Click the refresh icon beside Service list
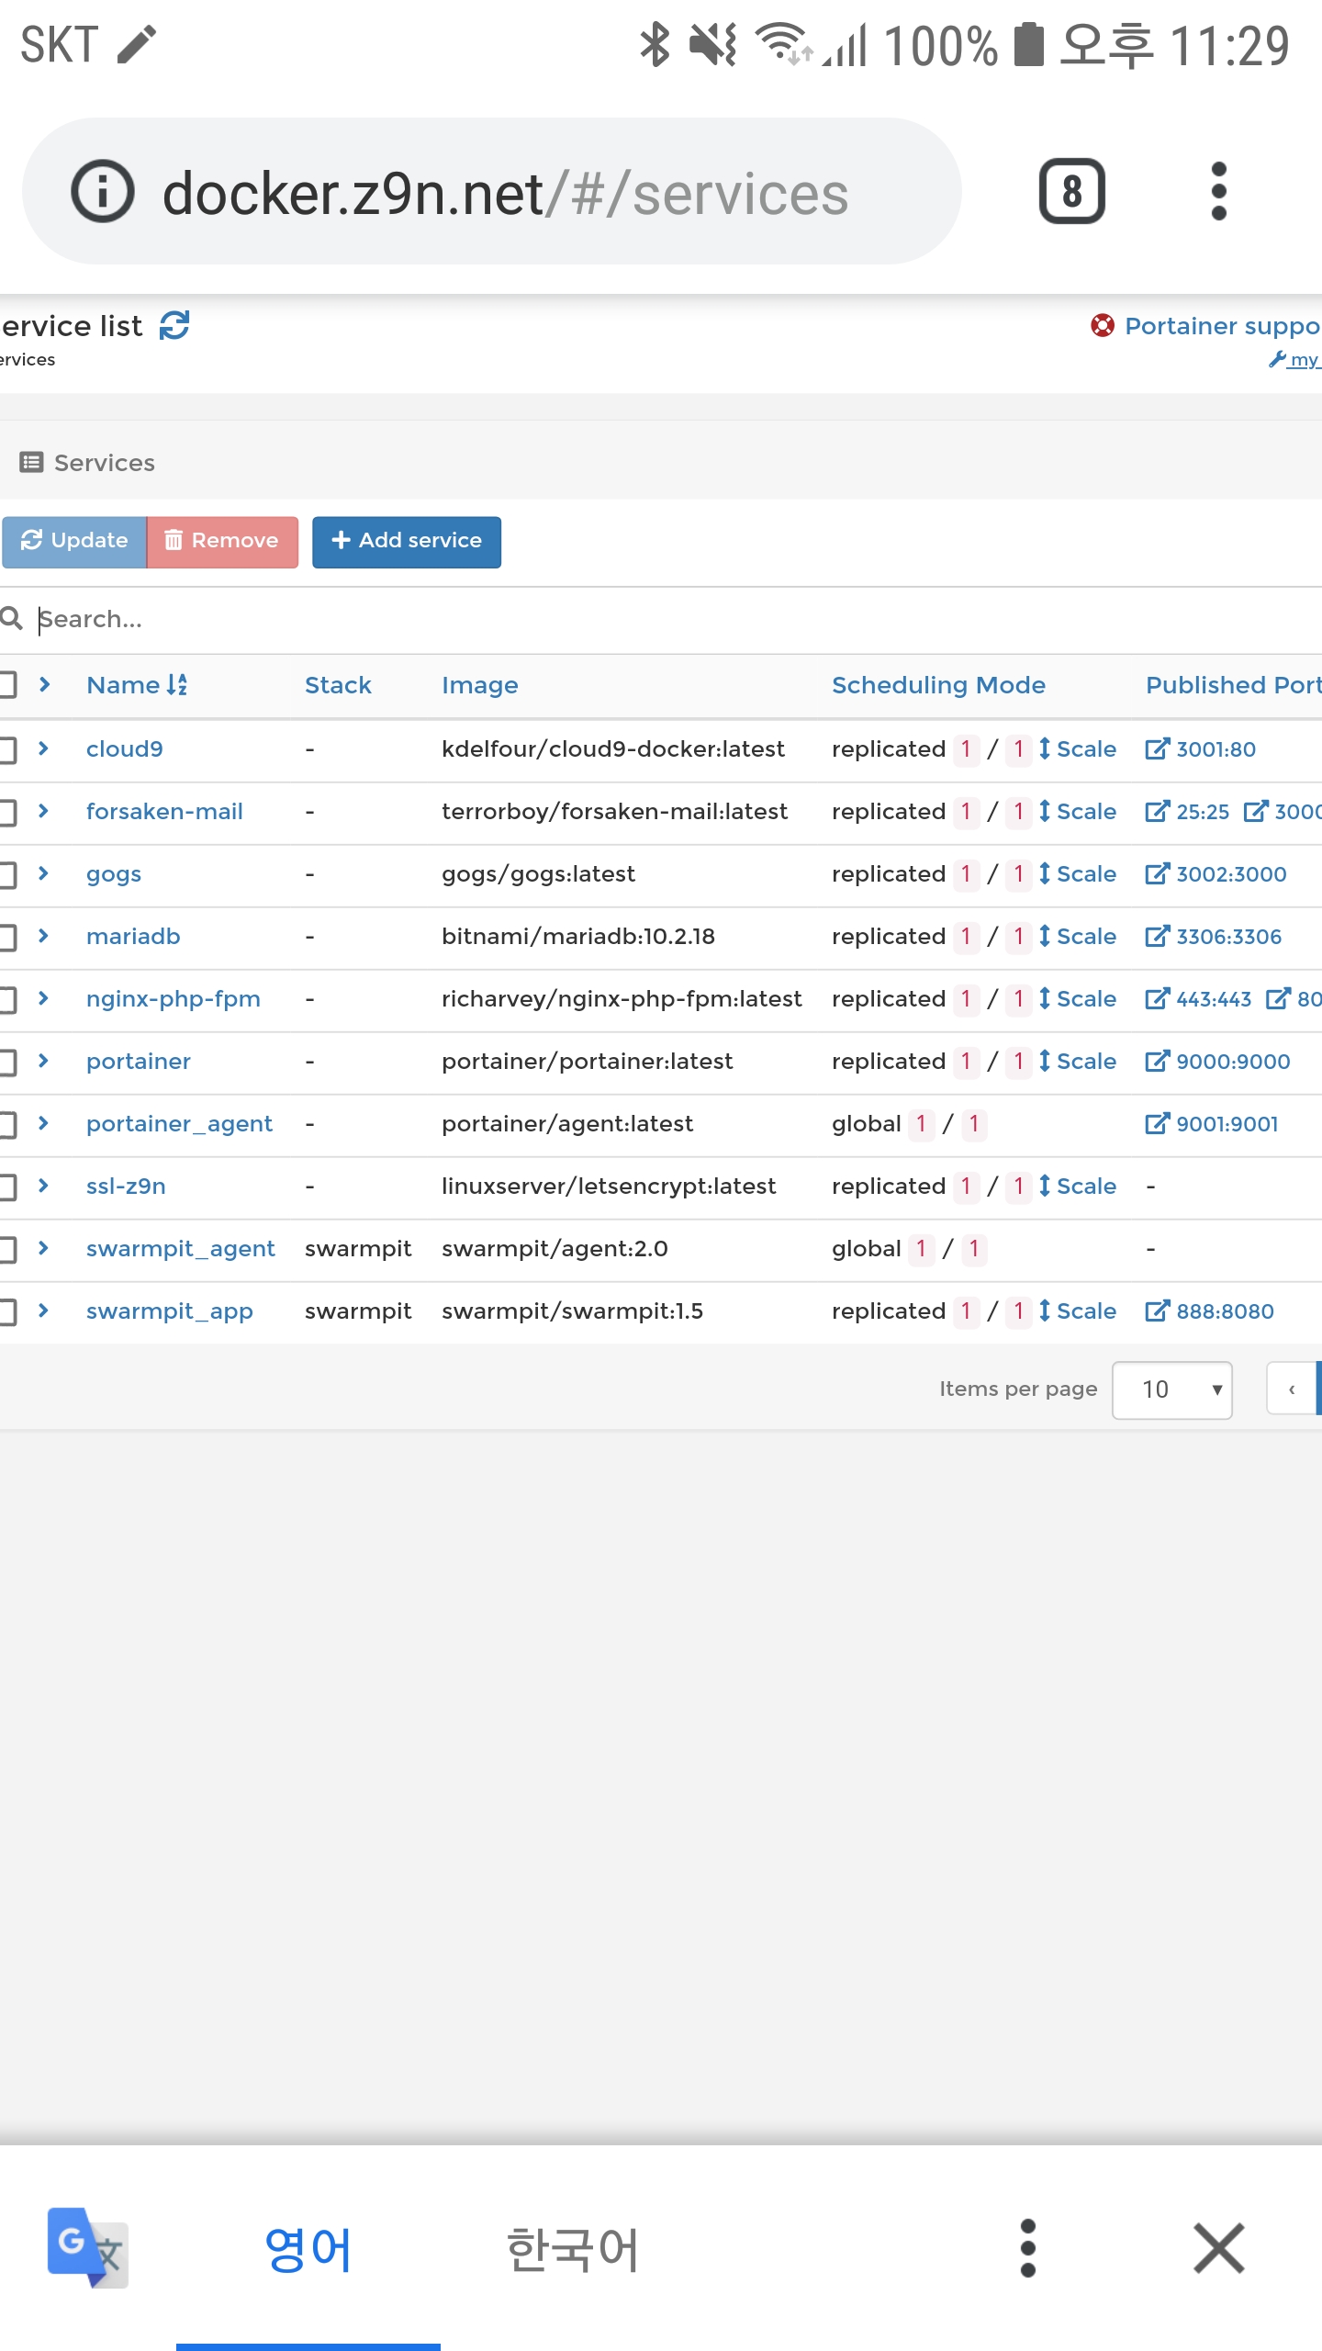 174,325
